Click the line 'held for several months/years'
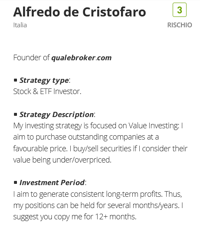 point(98,205)
